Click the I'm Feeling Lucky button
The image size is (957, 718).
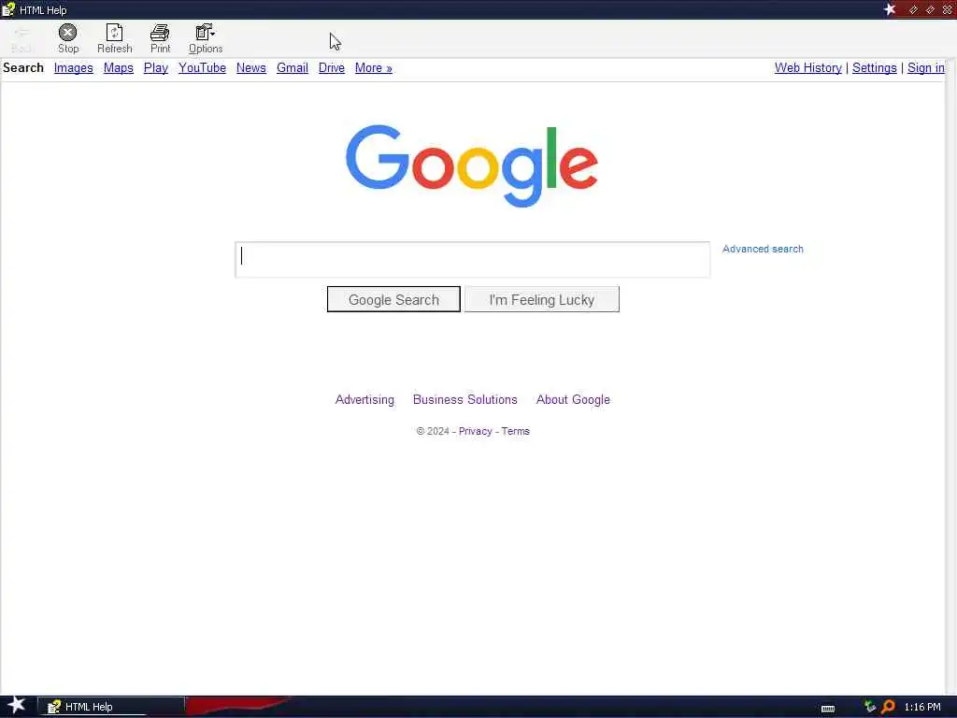pos(541,299)
